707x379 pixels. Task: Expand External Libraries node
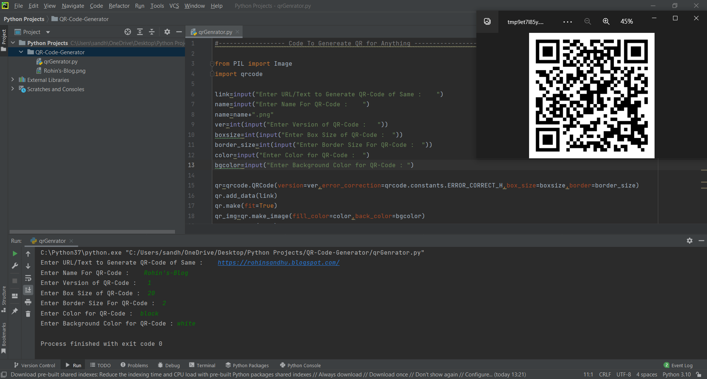13,80
